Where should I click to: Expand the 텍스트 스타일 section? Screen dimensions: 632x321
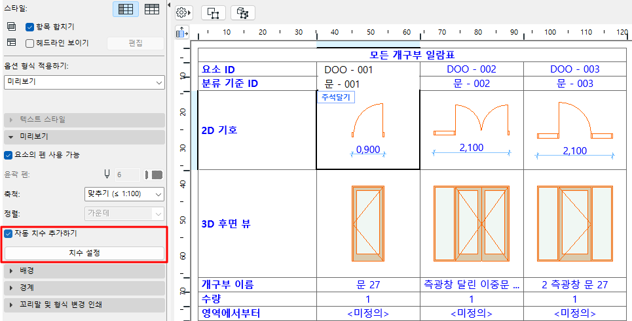tap(84, 120)
